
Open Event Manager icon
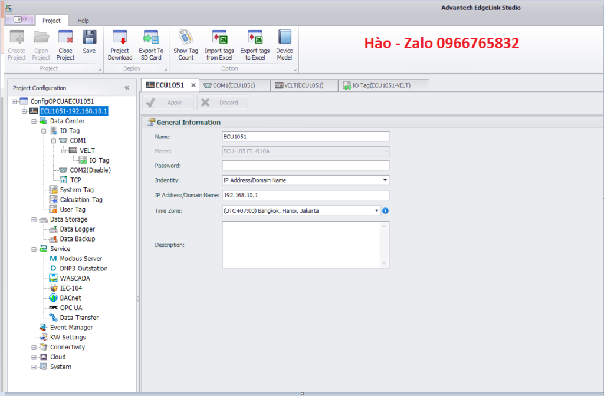tap(44, 328)
